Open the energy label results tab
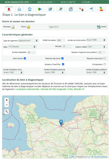 click(x=101, y=9)
